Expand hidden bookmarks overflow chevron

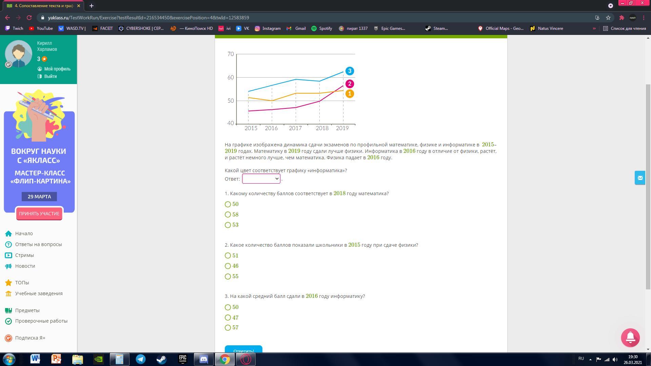coord(594,28)
